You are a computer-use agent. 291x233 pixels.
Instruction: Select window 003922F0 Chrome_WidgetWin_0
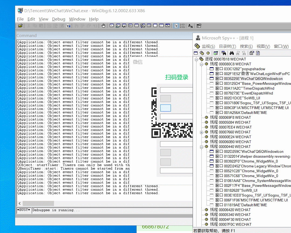click(x=246, y=161)
